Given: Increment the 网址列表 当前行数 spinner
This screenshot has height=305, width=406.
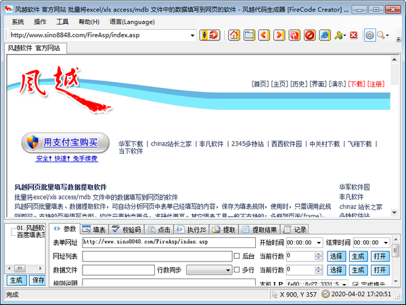Looking at the screenshot, I should click(x=319, y=254).
